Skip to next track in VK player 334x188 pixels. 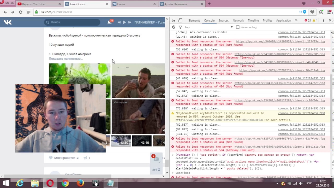[x=129, y=22]
